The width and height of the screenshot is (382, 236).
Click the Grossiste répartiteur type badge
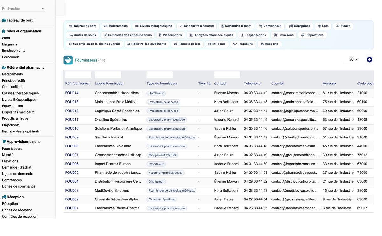pos(162,199)
